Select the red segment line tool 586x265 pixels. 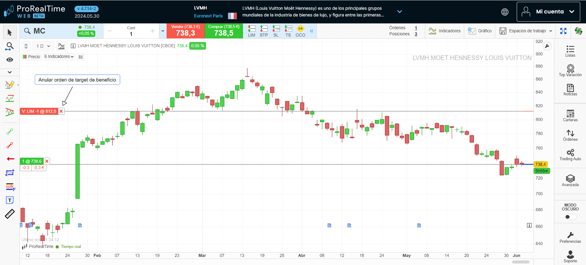point(10,145)
